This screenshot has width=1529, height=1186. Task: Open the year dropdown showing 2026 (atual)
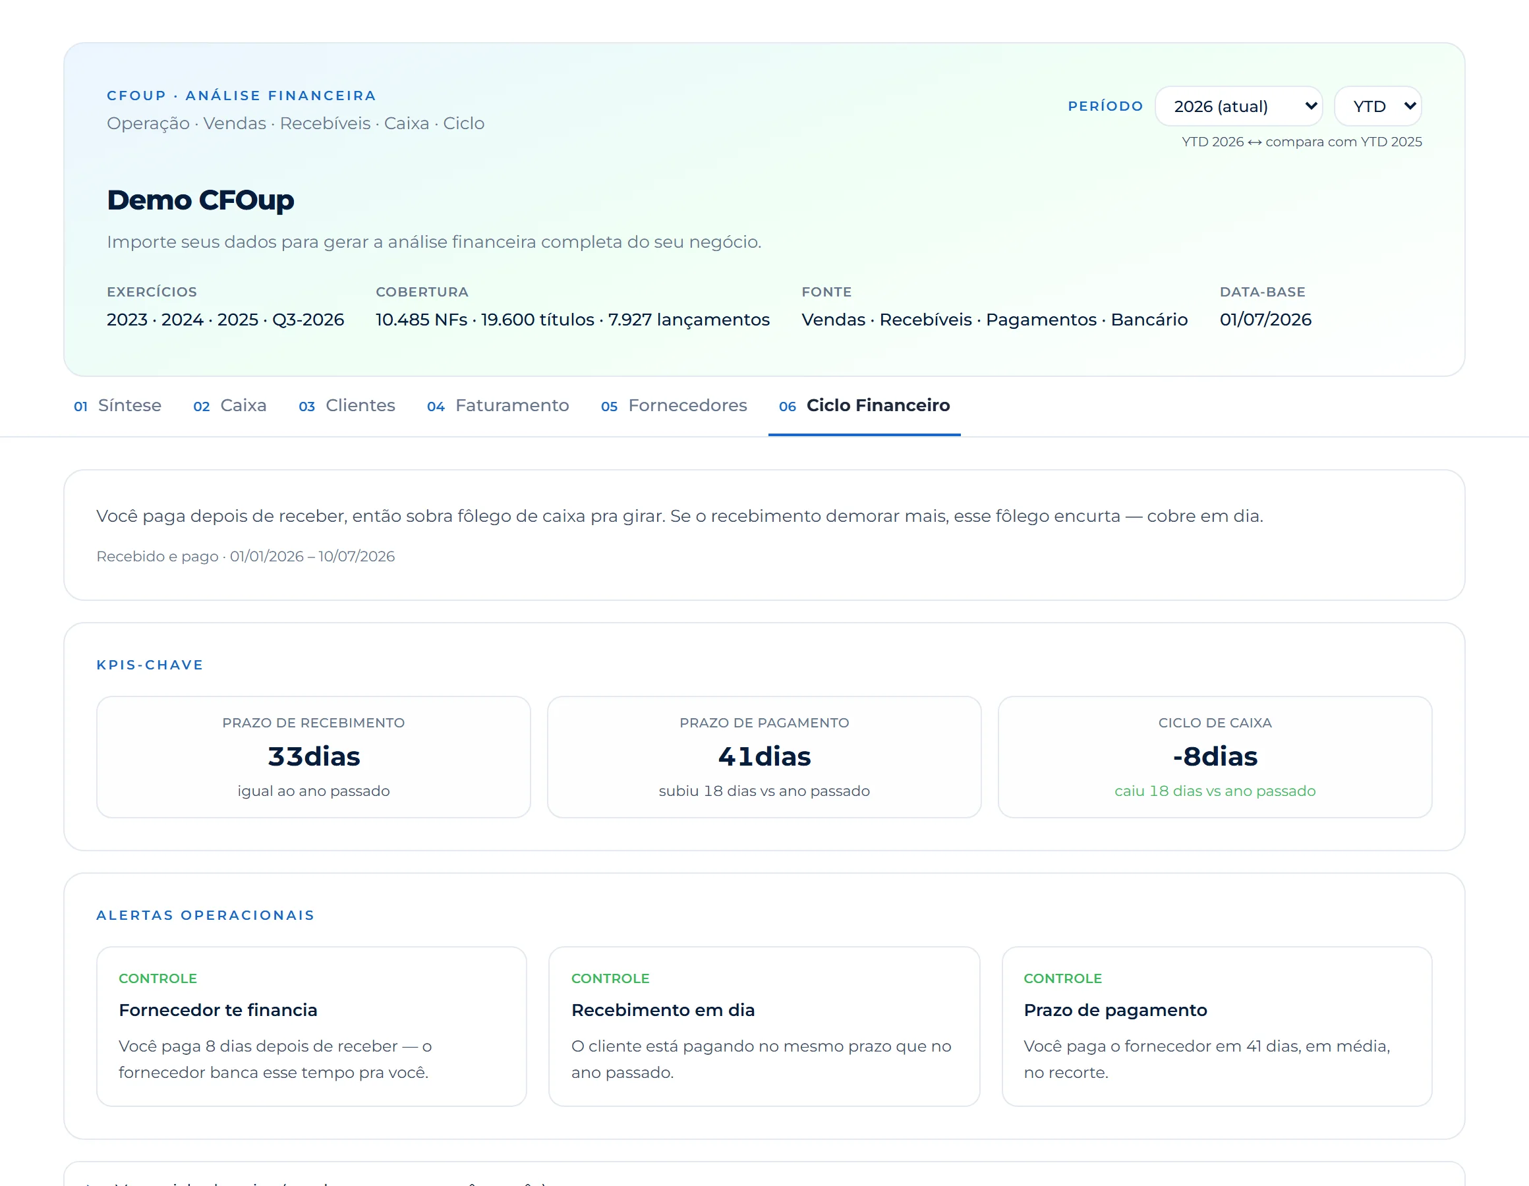click(x=1238, y=107)
